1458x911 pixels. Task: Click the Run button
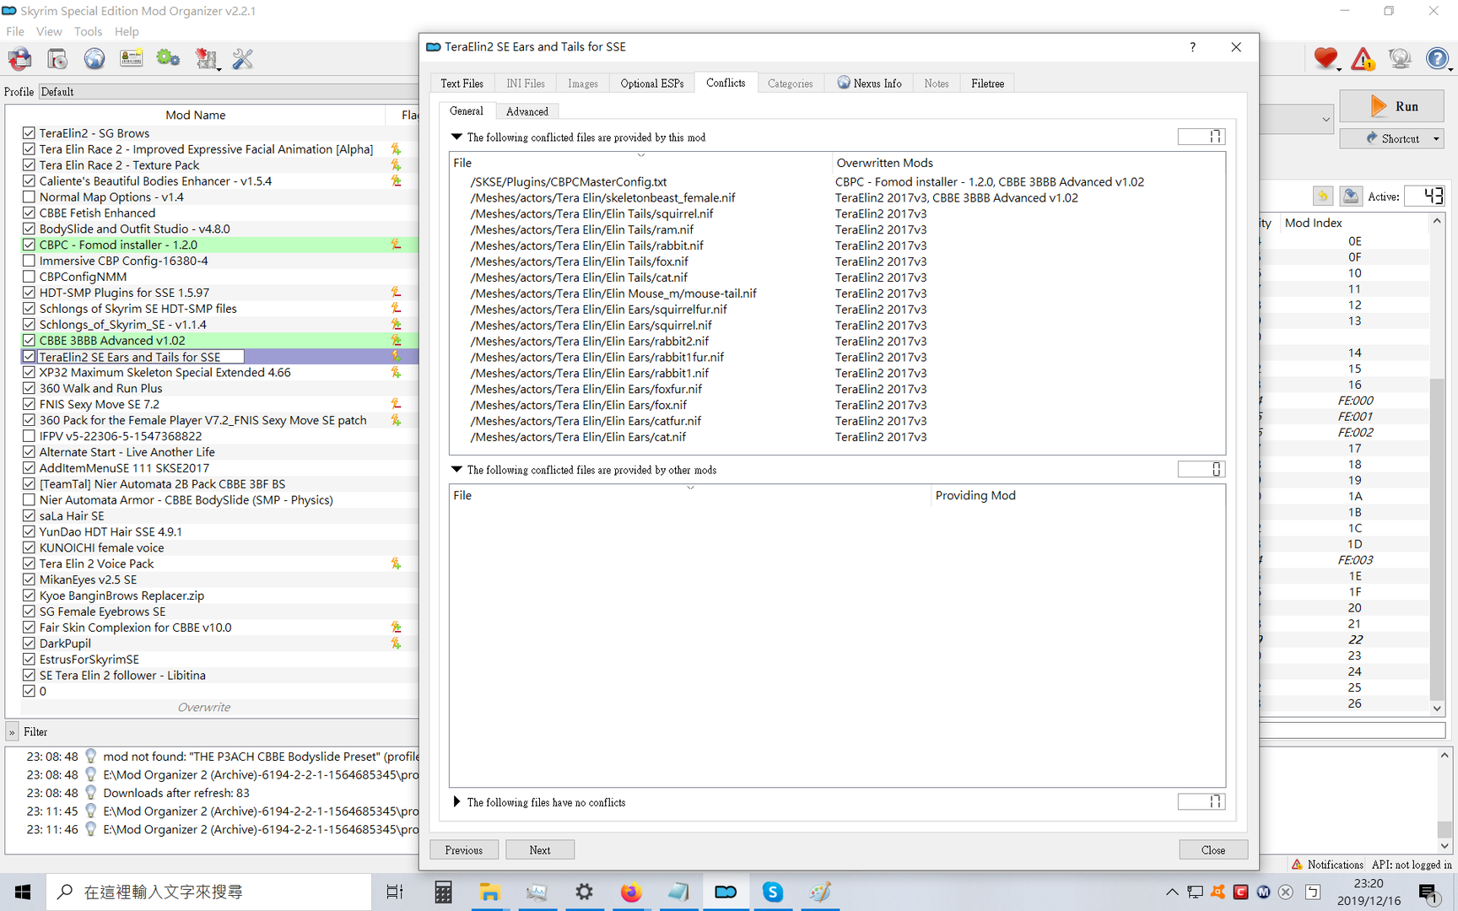[x=1391, y=106]
